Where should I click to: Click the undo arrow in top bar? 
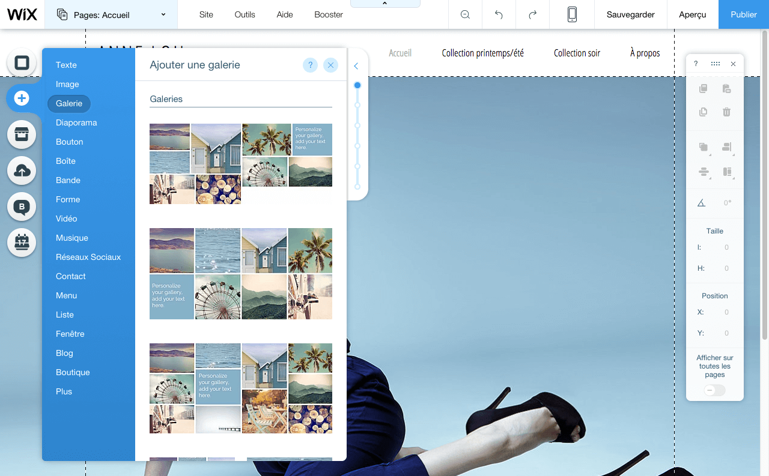tap(499, 14)
